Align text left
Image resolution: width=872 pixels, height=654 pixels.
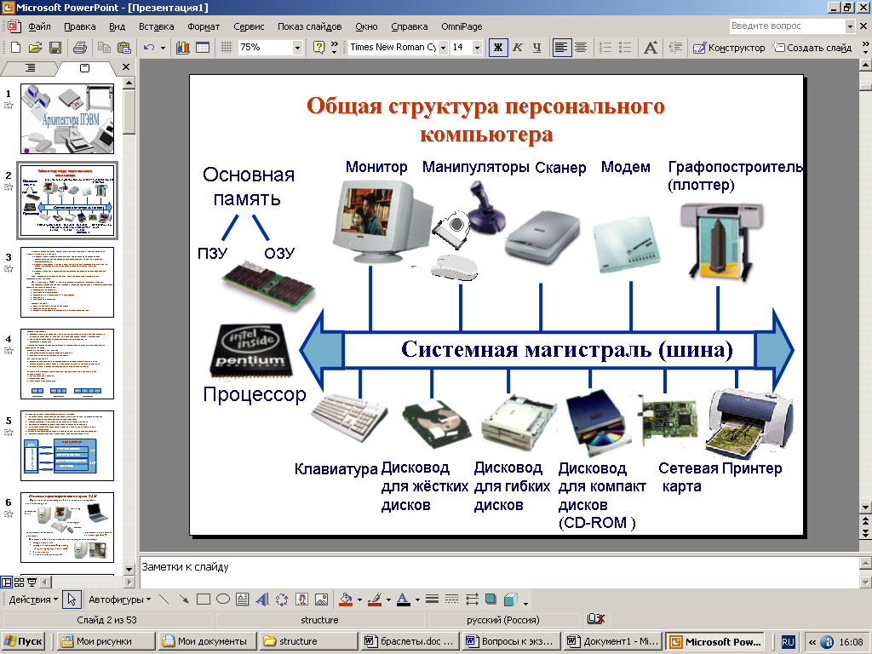coord(561,48)
